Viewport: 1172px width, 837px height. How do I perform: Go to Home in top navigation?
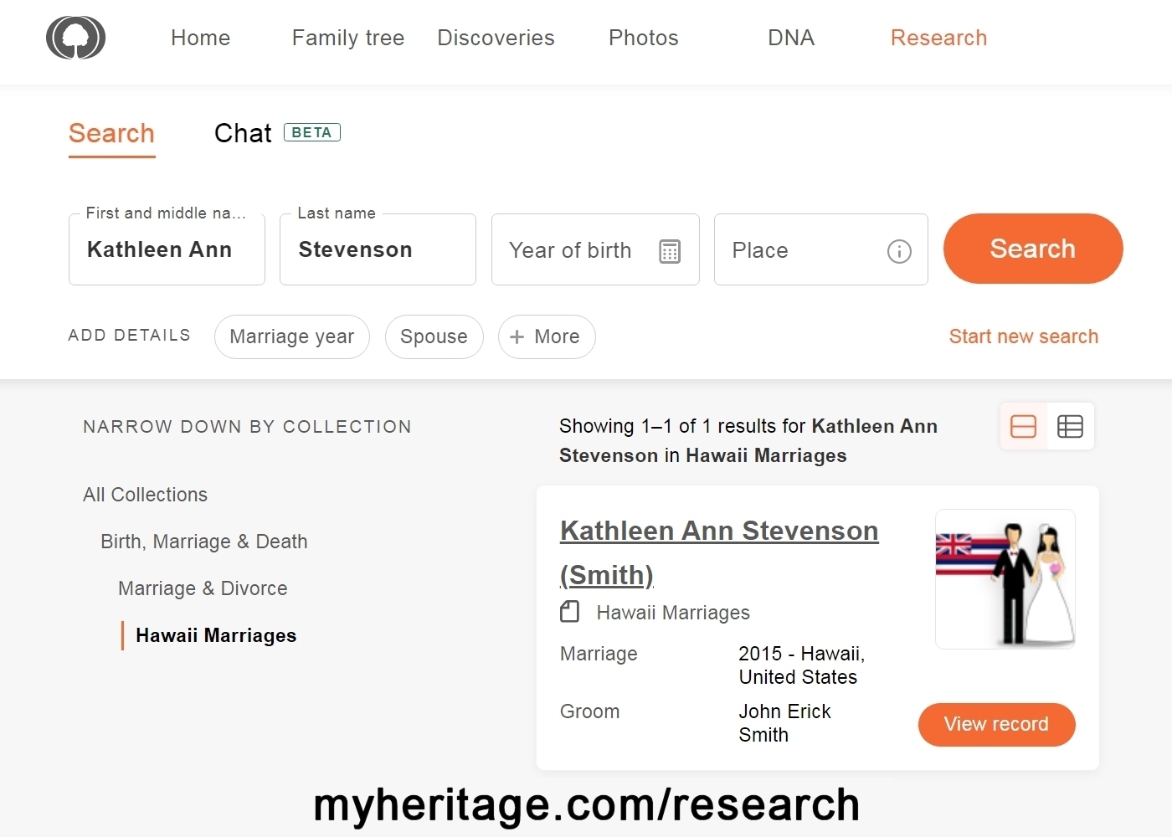pos(201,38)
